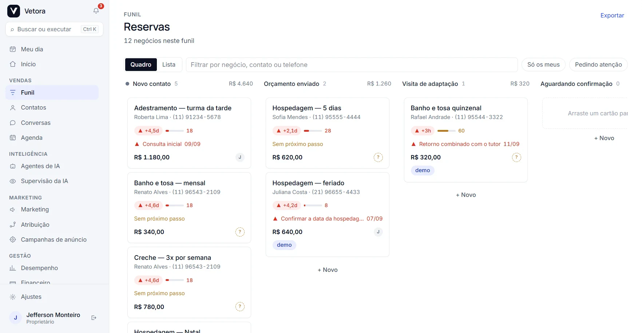Click the Novo contato column header
The height and width of the screenshot is (333, 642).
pyautogui.click(x=189, y=84)
